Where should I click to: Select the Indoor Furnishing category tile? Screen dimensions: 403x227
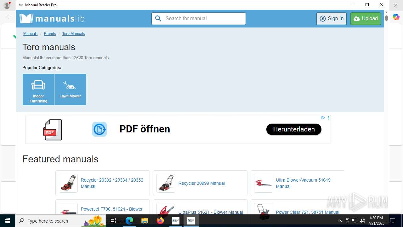pyautogui.click(x=38, y=90)
